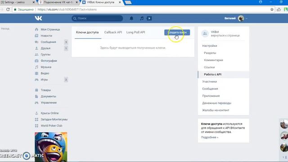
Task: Open Документы in left menu
Action: coord(48,96)
